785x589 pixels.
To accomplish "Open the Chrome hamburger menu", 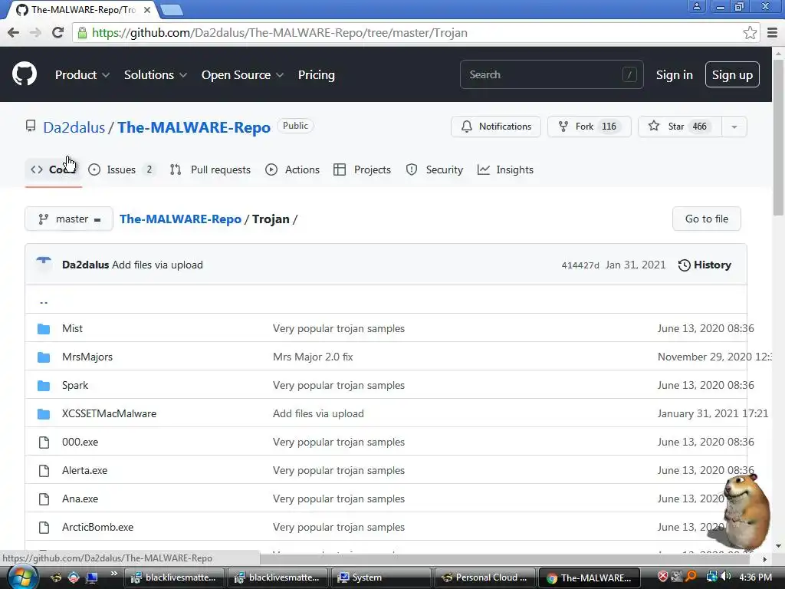I will coord(772,32).
